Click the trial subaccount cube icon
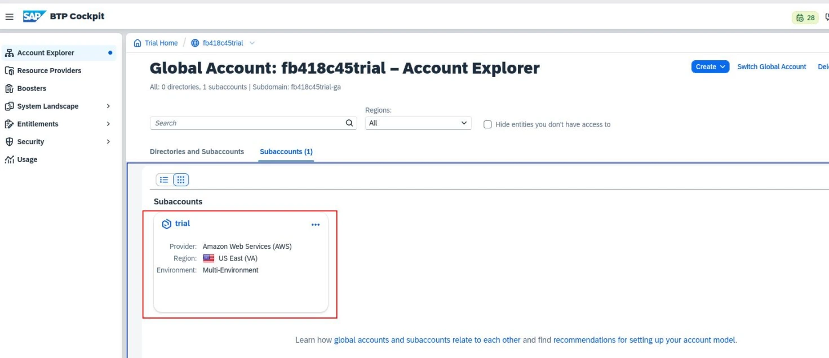This screenshot has width=829, height=358. pos(166,224)
